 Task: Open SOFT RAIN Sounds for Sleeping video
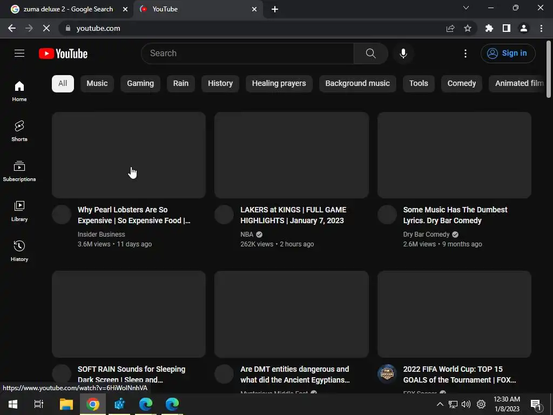[x=131, y=374]
